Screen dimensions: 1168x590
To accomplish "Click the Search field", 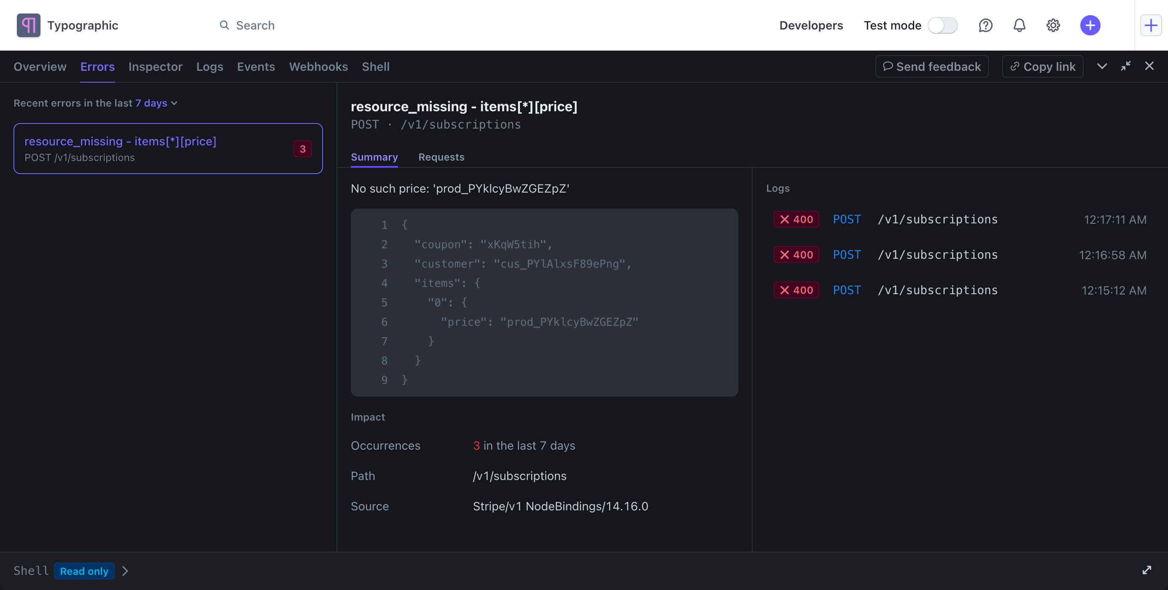I will point(255,25).
